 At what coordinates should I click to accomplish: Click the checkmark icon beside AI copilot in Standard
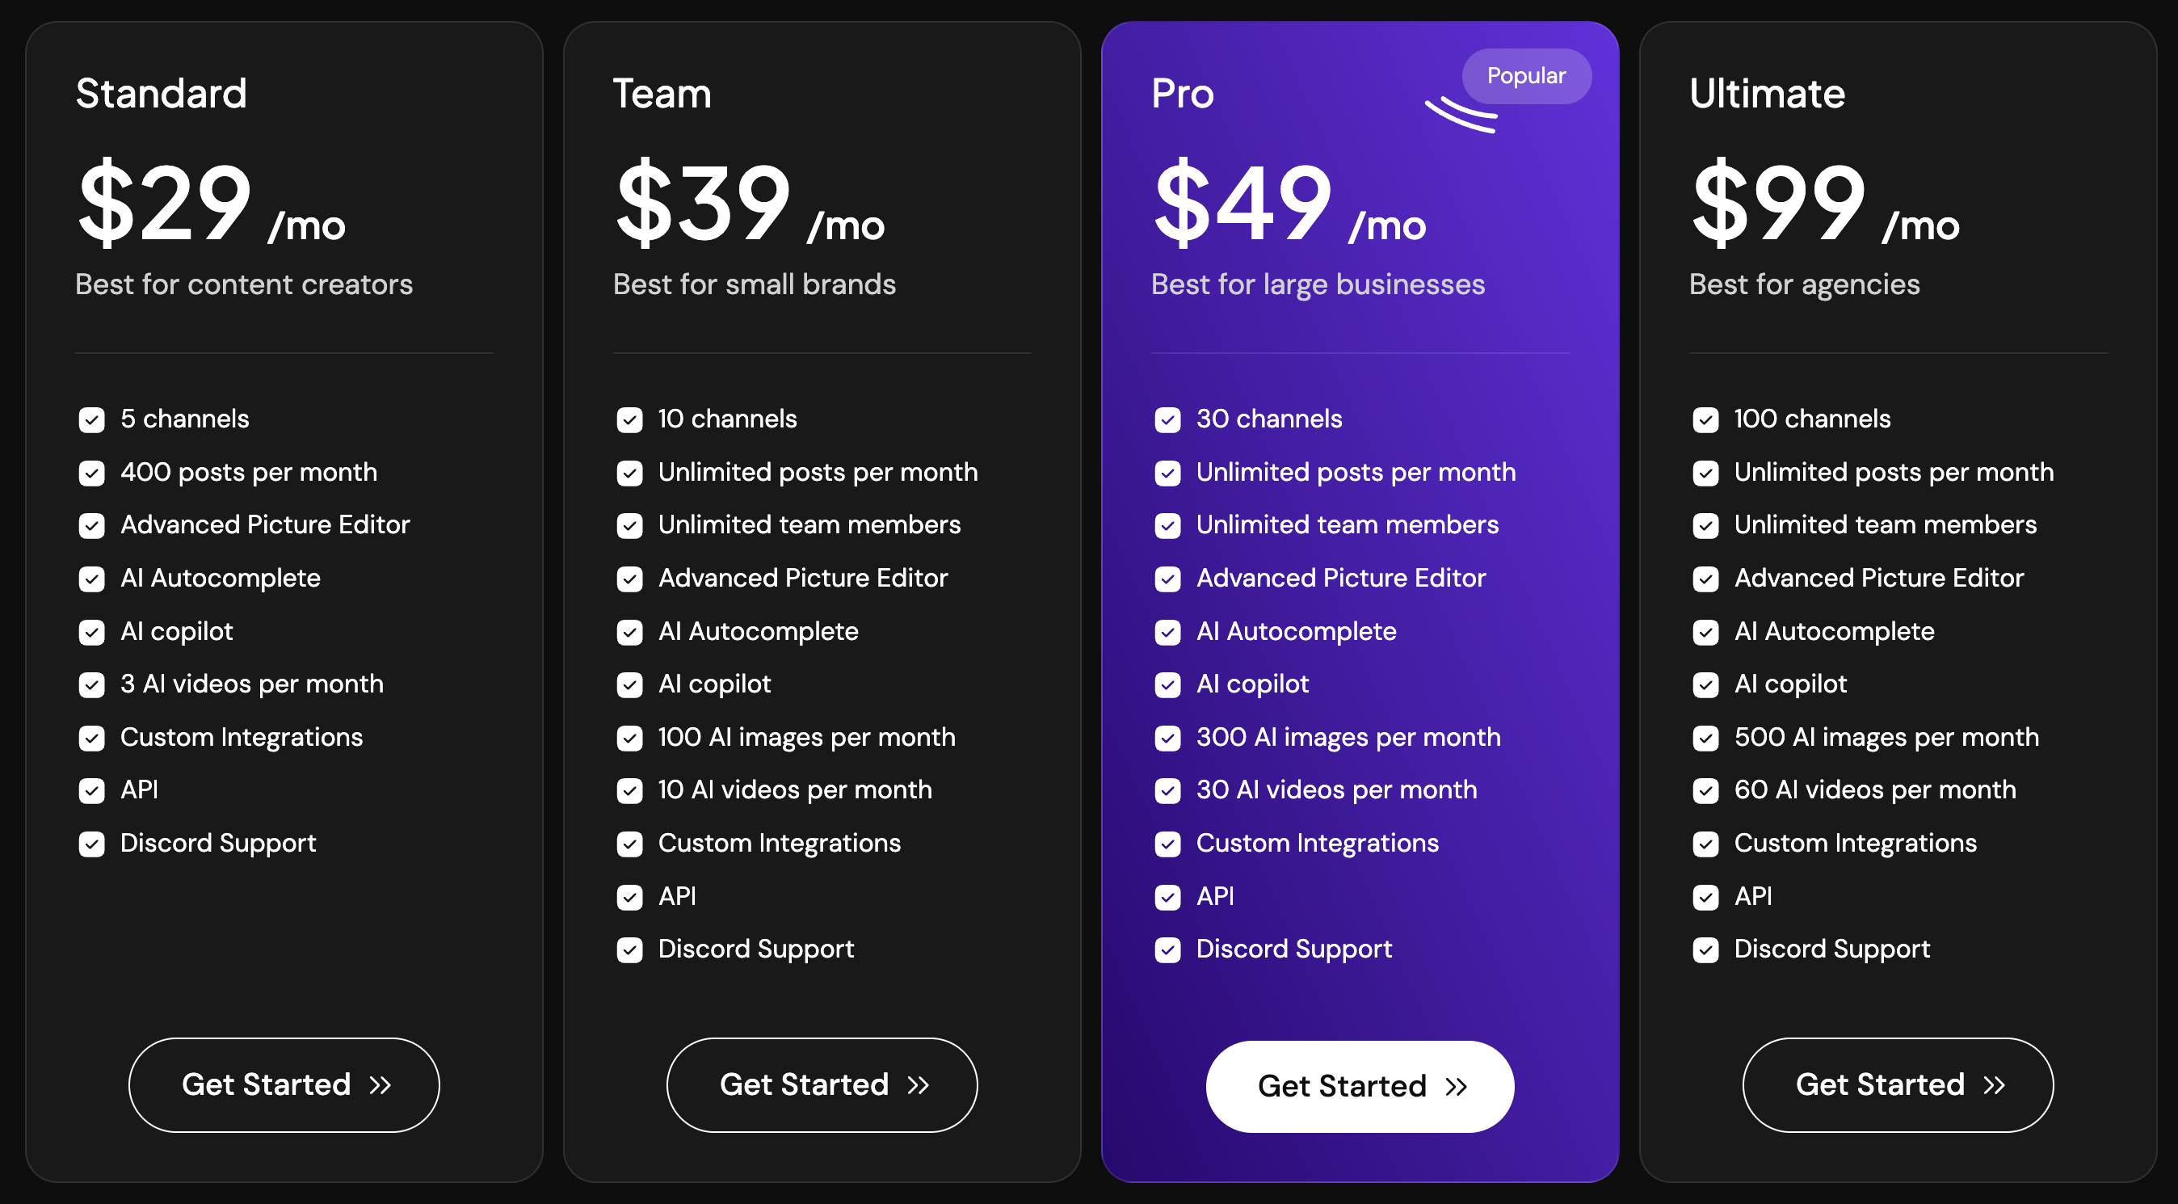(x=91, y=632)
